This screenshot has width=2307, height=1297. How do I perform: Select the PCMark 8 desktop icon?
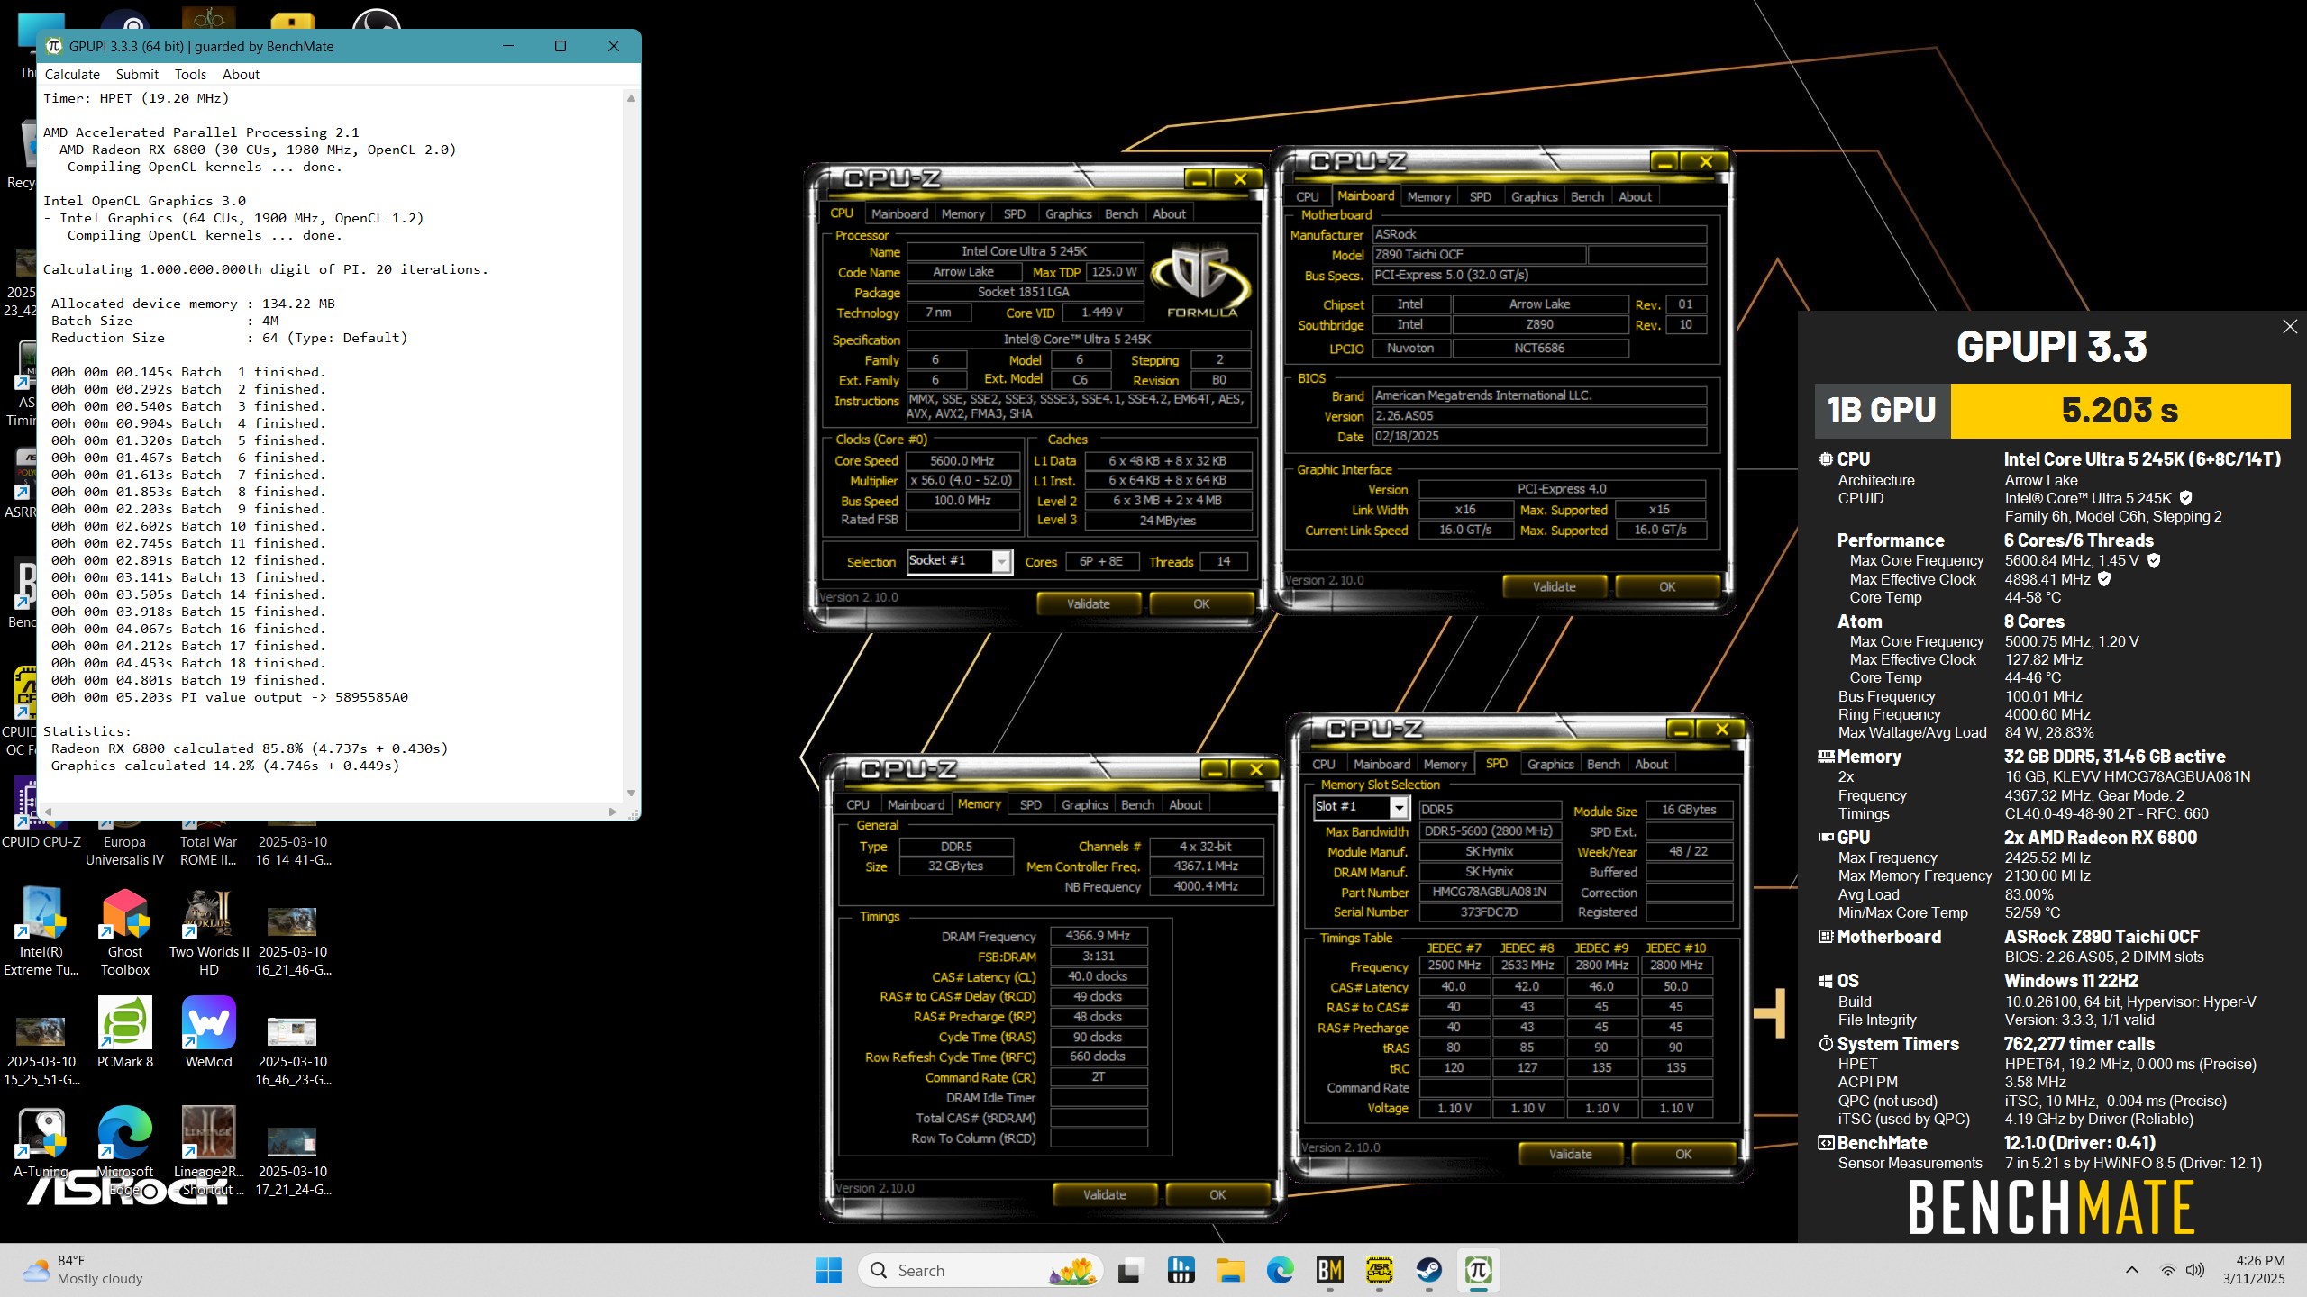tap(125, 1034)
